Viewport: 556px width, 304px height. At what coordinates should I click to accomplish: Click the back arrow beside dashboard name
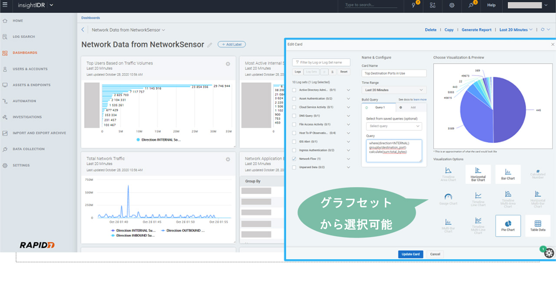coord(83,30)
